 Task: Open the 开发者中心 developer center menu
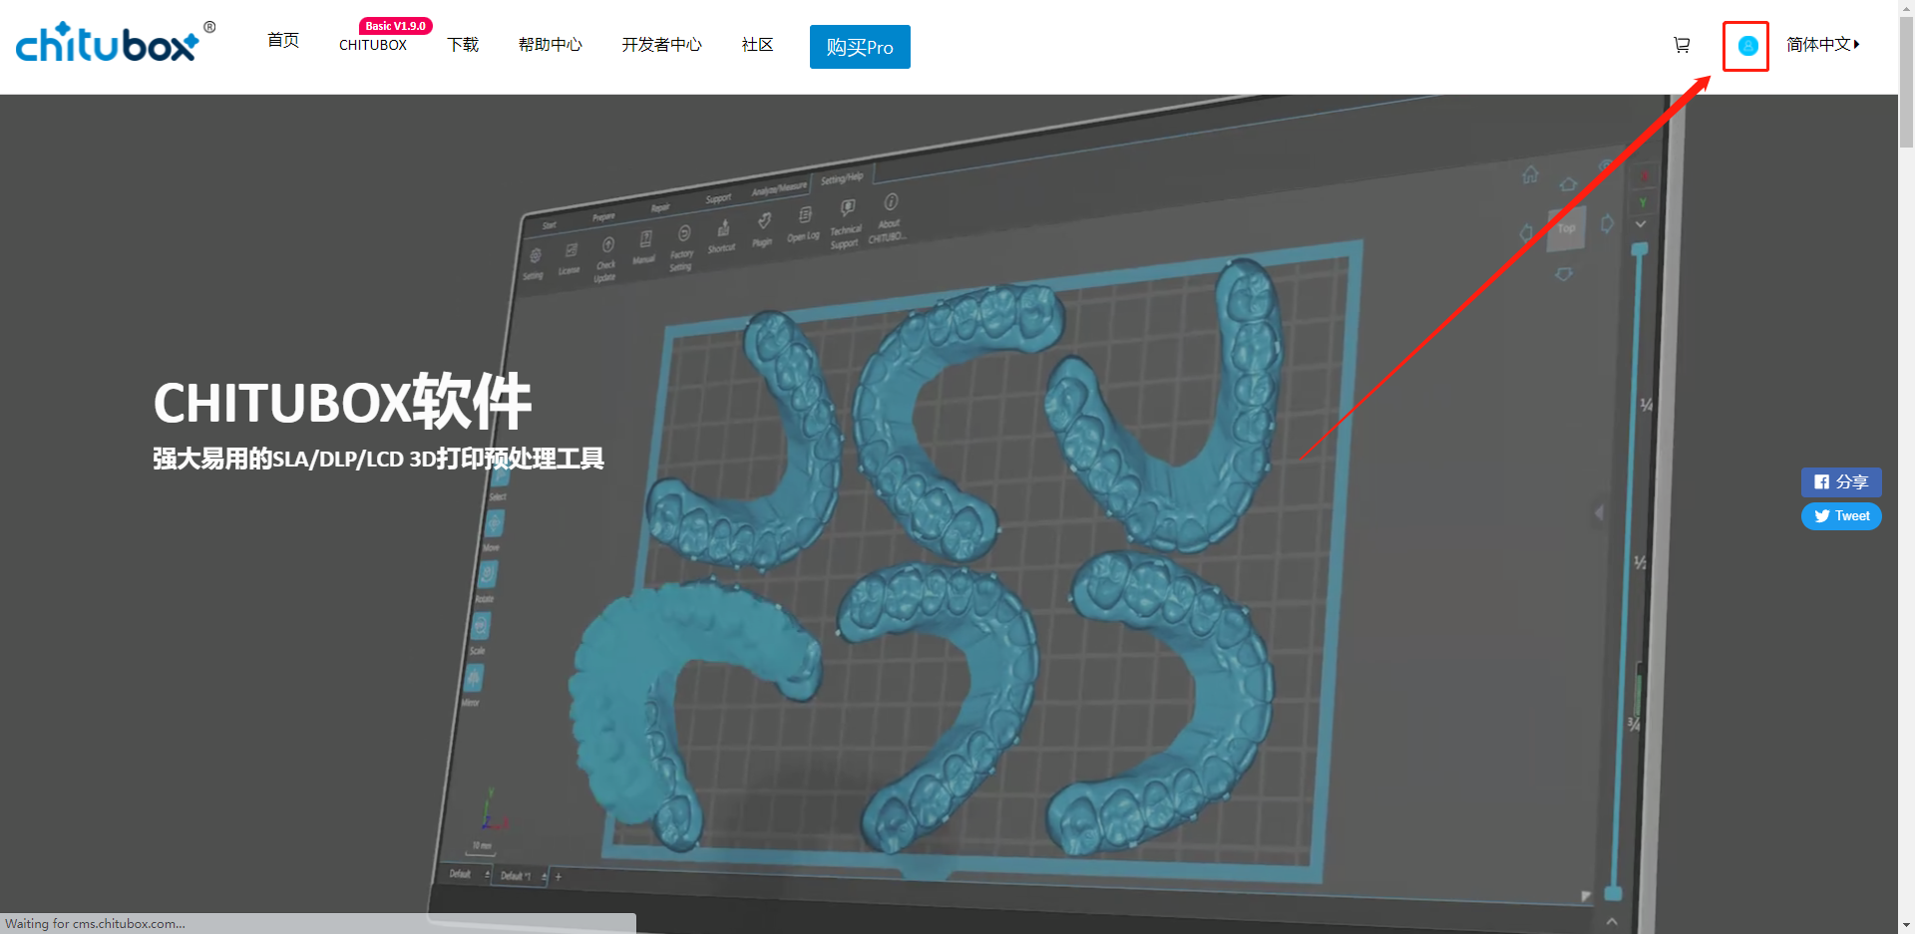[661, 45]
